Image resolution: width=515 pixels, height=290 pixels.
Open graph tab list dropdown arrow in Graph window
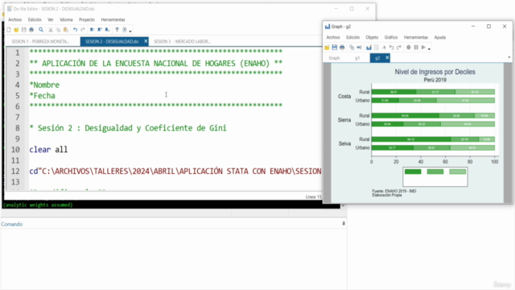point(509,57)
